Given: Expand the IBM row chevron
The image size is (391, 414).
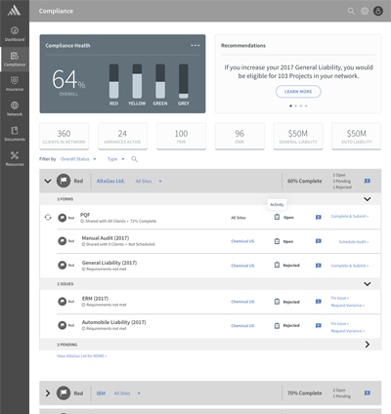Looking at the screenshot, I should 48,393.
